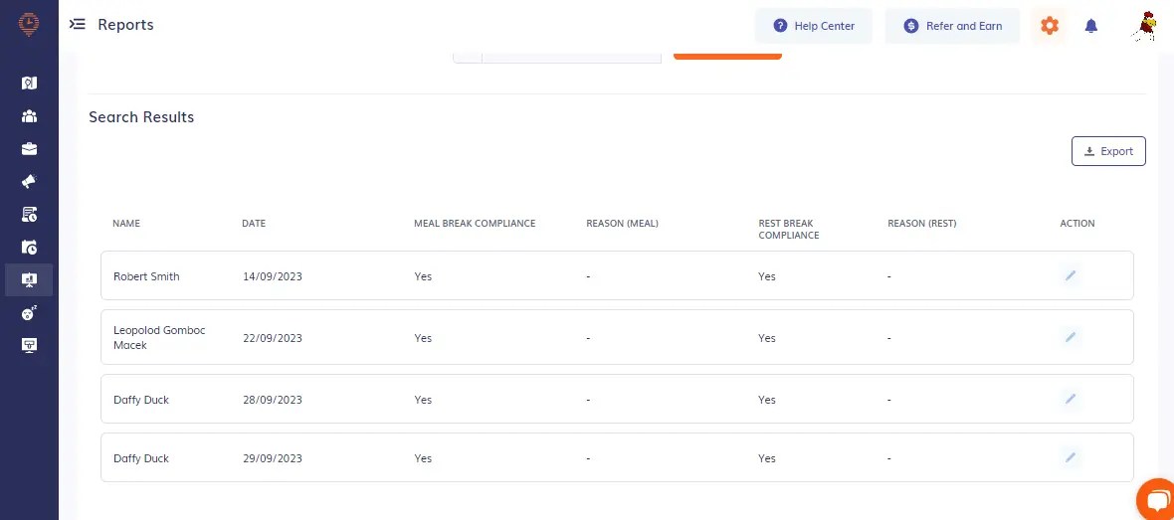Image resolution: width=1174 pixels, height=520 pixels.
Task: Click the sleeping face icon in sidebar
Action: point(29,313)
